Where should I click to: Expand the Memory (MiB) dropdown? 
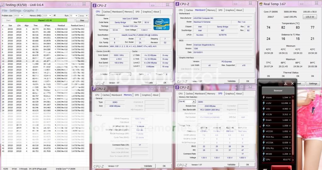[x=47, y=15]
